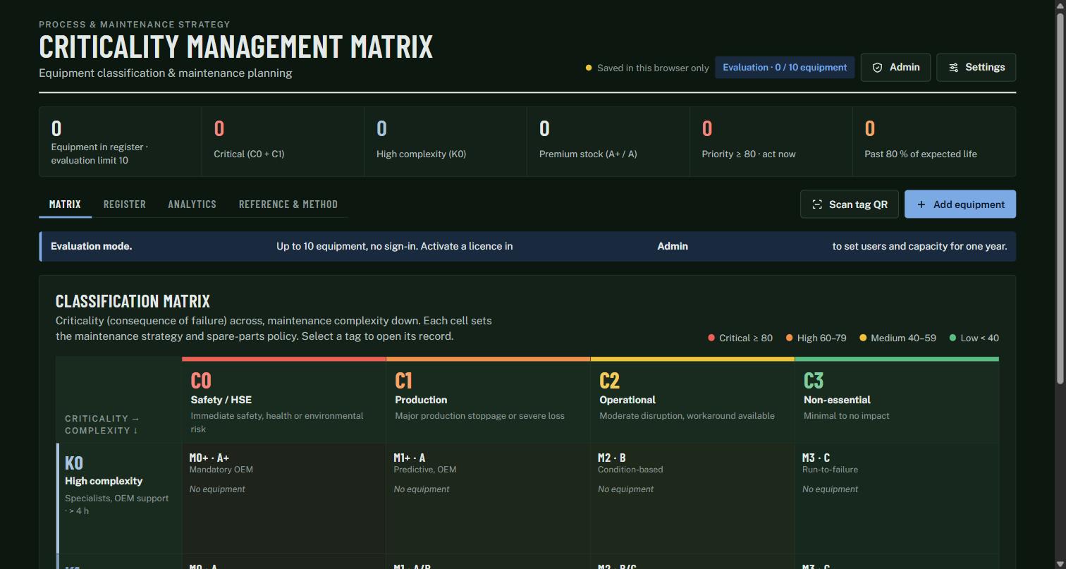Click the shield icon in Admin button
1066x569 pixels.
[878, 68]
